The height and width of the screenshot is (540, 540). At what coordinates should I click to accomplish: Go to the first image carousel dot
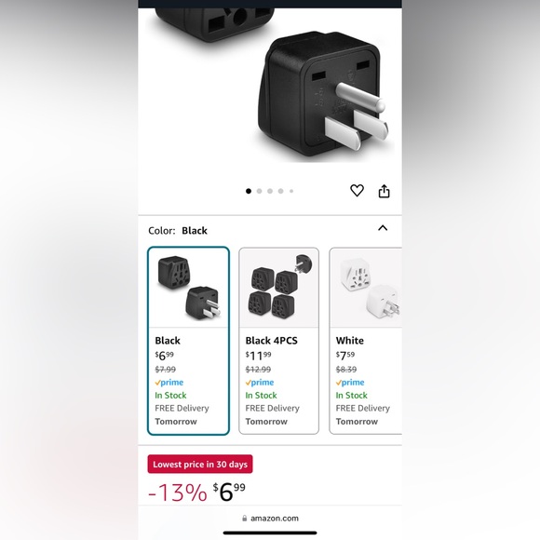(x=249, y=191)
